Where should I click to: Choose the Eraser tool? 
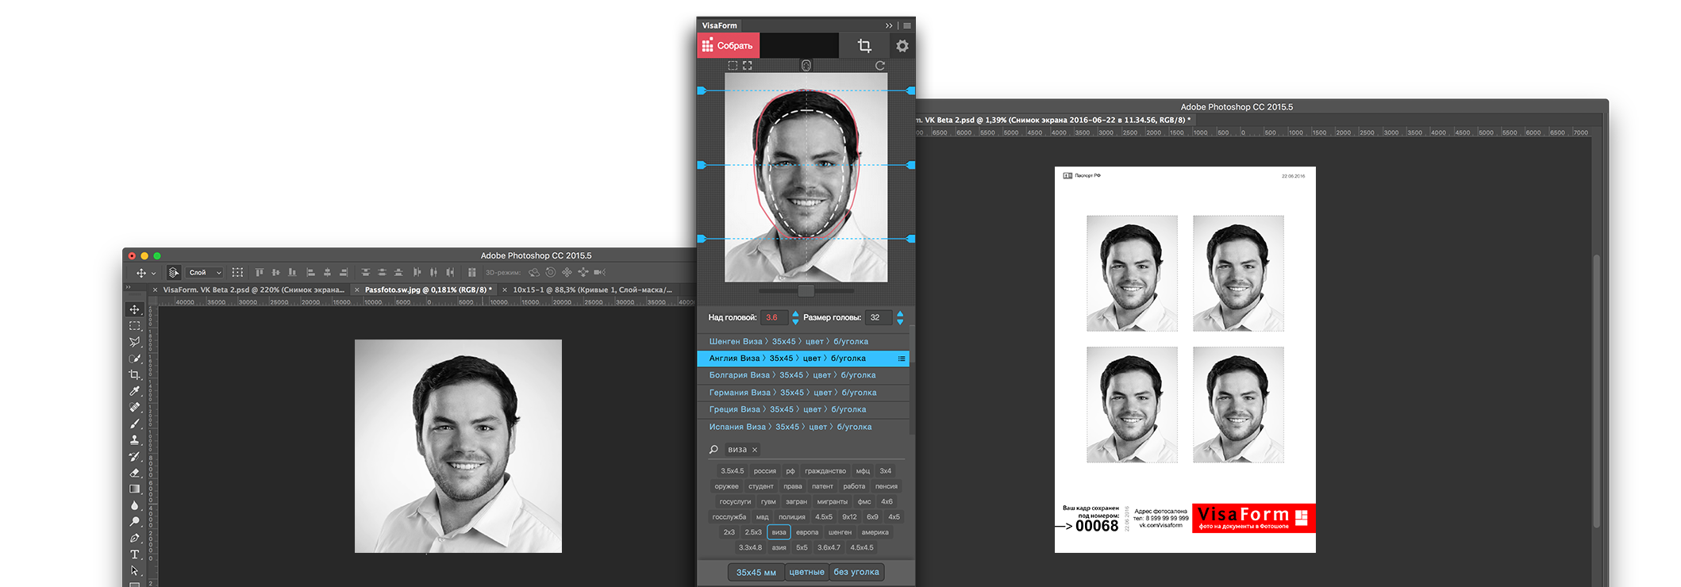[134, 473]
